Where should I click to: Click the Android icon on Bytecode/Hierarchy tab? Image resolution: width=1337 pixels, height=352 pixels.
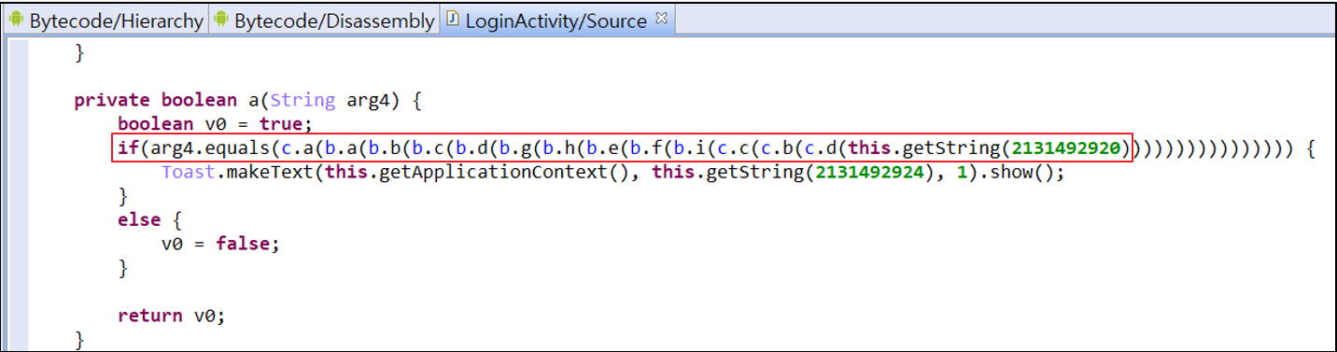pos(17,20)
